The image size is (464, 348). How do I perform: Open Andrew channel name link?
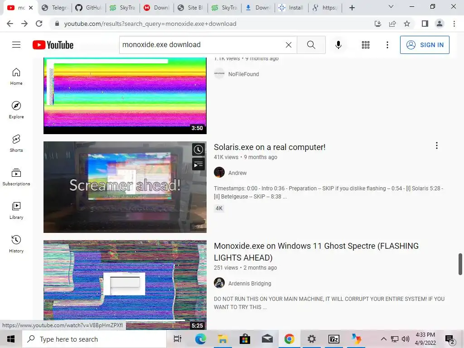[x=237, y=173]
